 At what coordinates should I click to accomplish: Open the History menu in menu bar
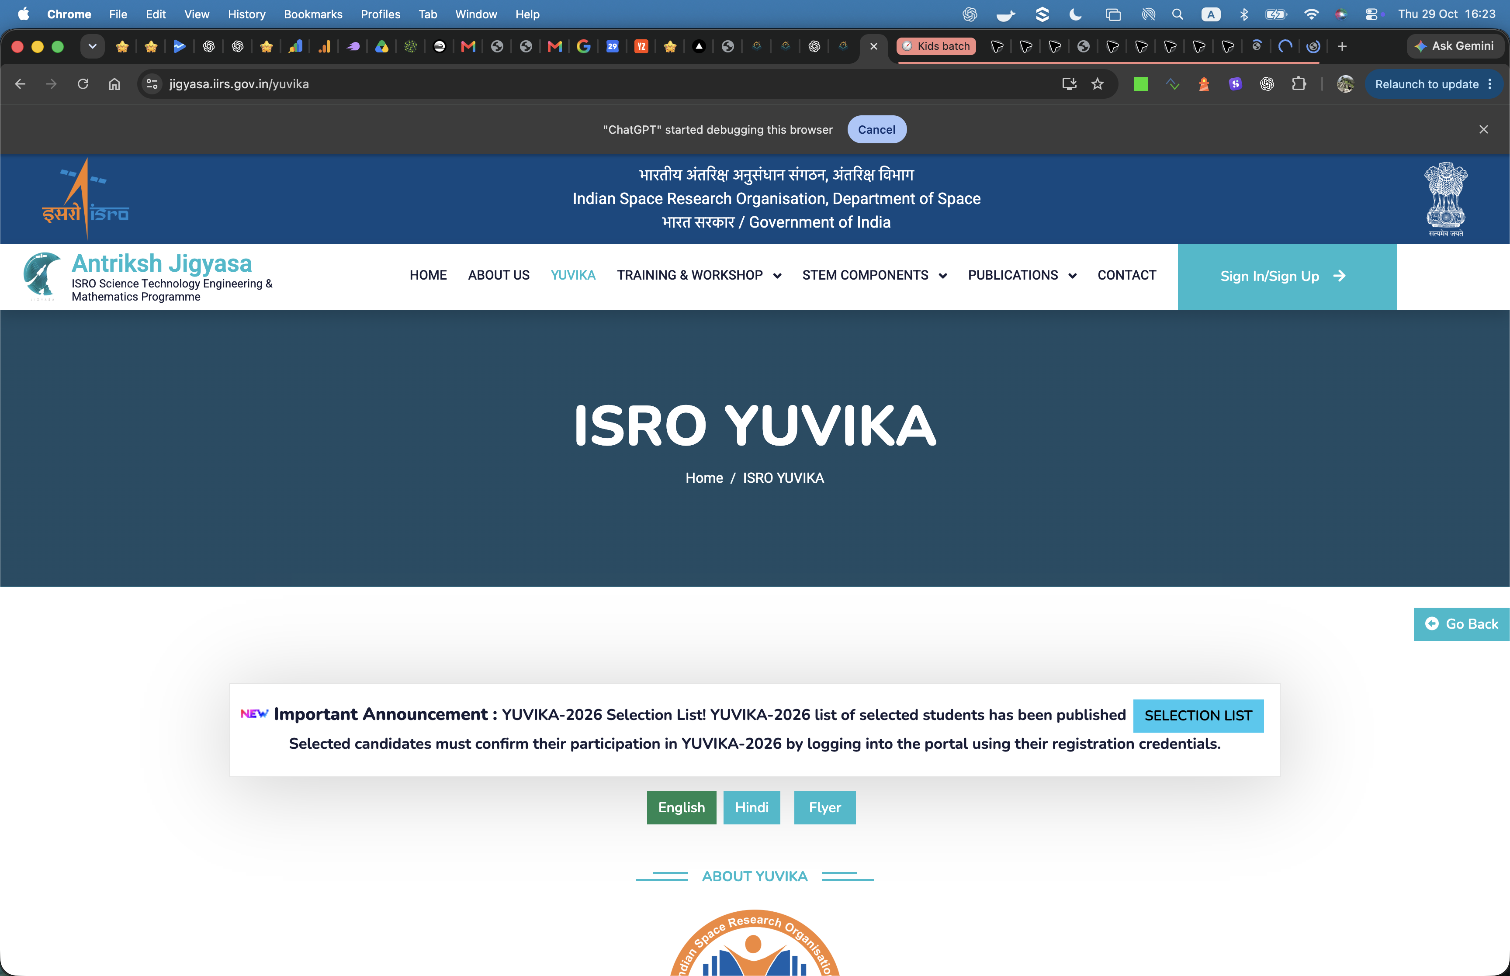coord(246,14)
